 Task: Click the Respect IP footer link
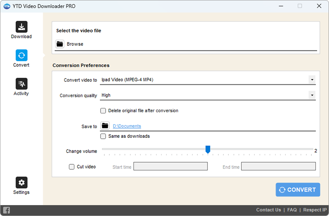315,210
